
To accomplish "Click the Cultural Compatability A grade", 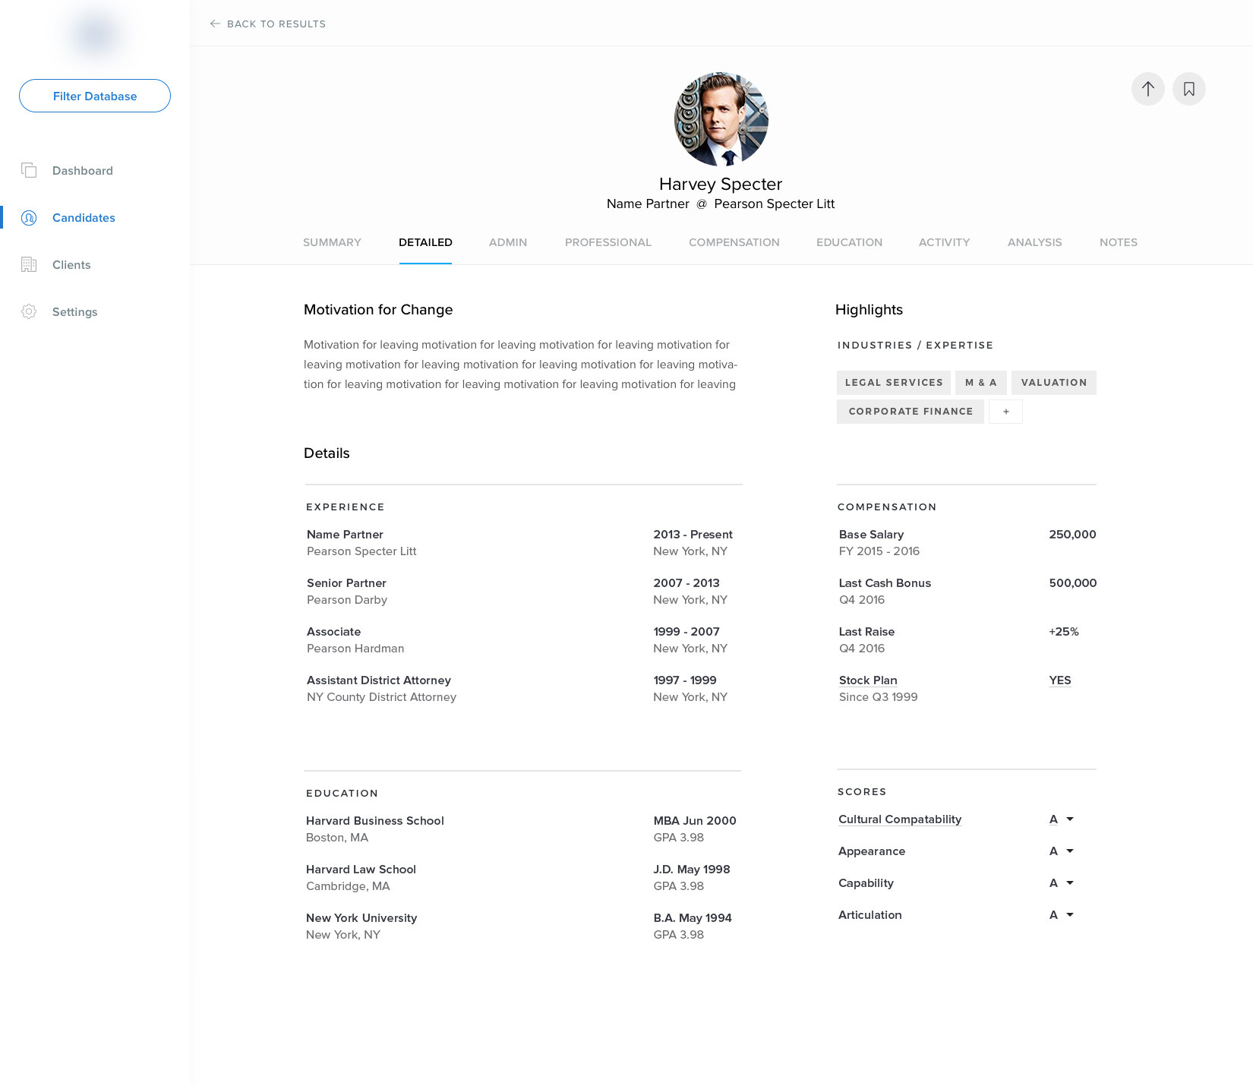I will click(1053, 819).
